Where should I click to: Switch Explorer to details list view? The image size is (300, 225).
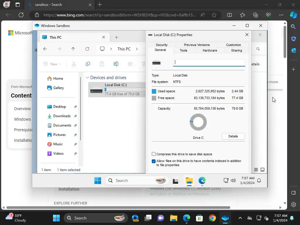tap(256, 170)
